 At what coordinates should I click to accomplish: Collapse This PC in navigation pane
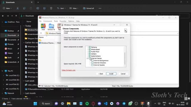pyautogui.click(x=2, y=71)
